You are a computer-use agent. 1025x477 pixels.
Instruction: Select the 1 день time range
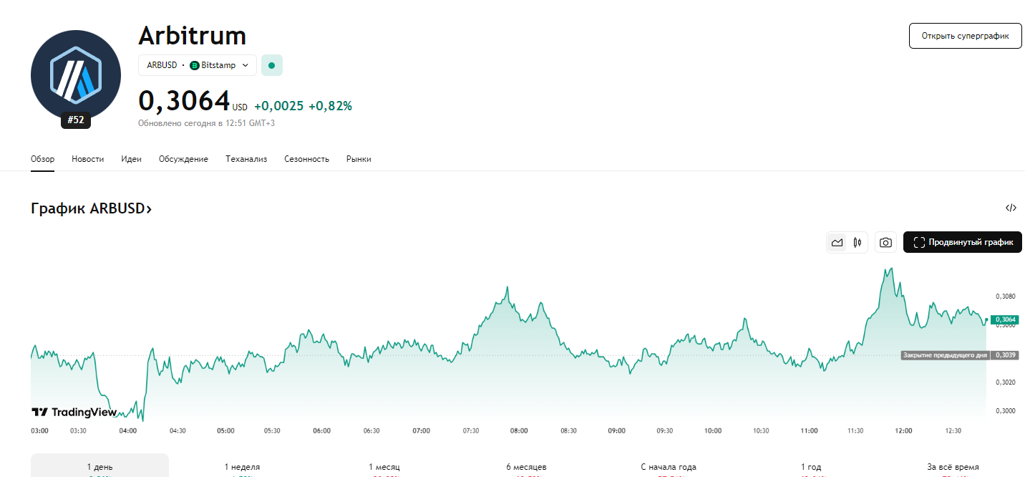(x=99, y=467)
